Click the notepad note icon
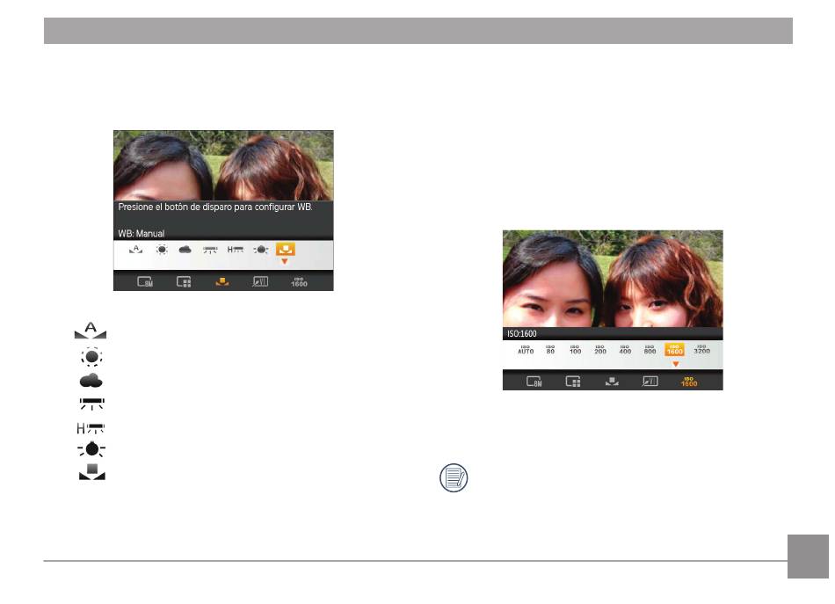The width and height of the screenshot is (835, 604). [454, 477]
